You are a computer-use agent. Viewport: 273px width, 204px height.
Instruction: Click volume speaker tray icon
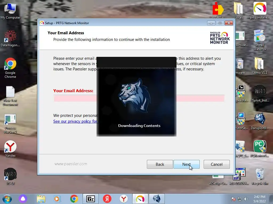tap(246, 199)
